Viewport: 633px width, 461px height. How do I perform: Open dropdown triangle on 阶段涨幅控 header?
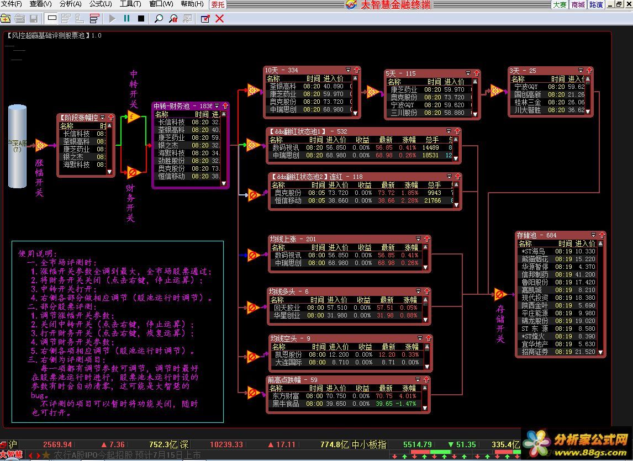pos(103,117)
